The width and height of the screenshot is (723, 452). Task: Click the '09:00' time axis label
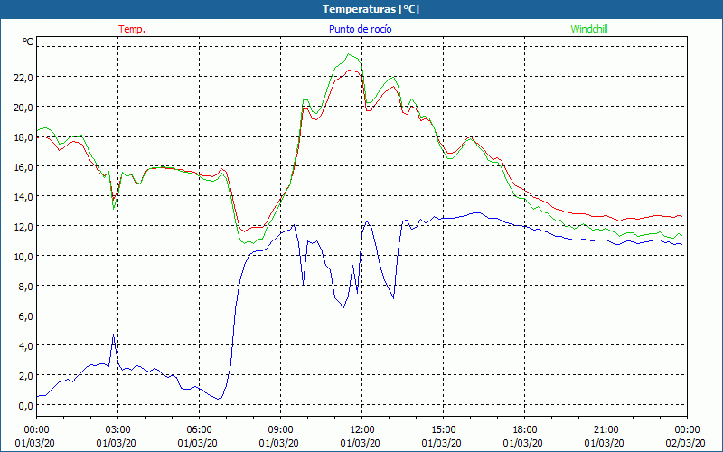point(280,430)
